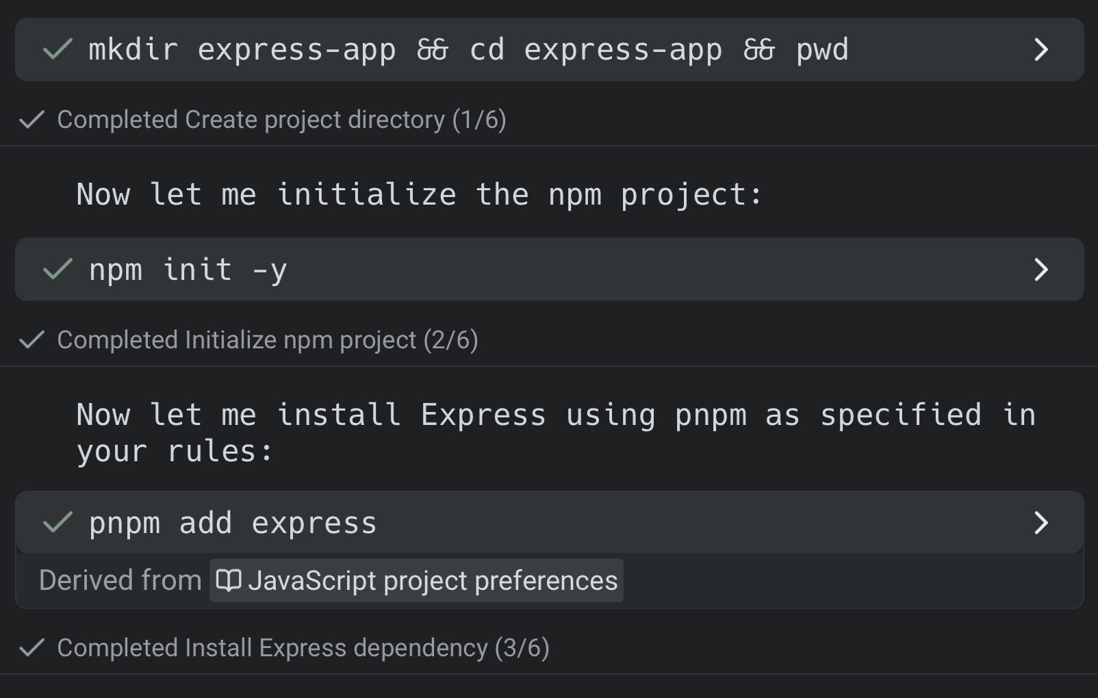
Task: Click the book icon in rule chip
Action: (x=228, y=581)
